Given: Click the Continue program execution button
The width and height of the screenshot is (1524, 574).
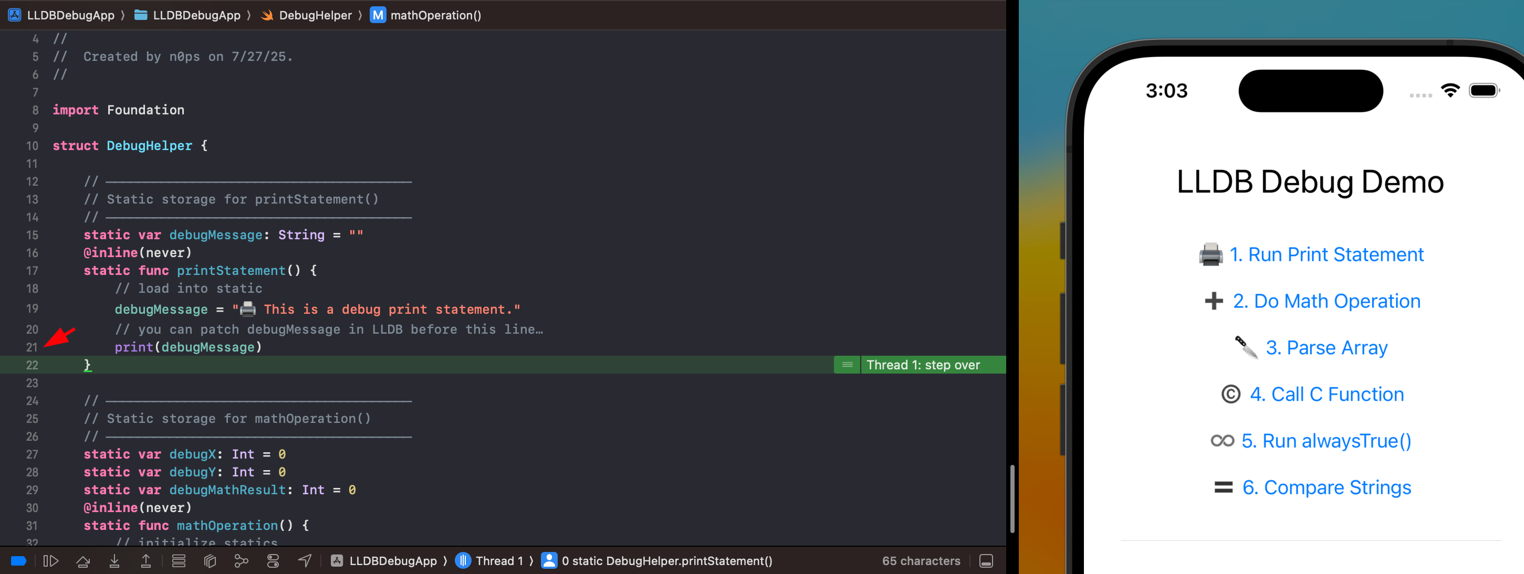Looking at the screenshot, I should (x=51, y=561).
